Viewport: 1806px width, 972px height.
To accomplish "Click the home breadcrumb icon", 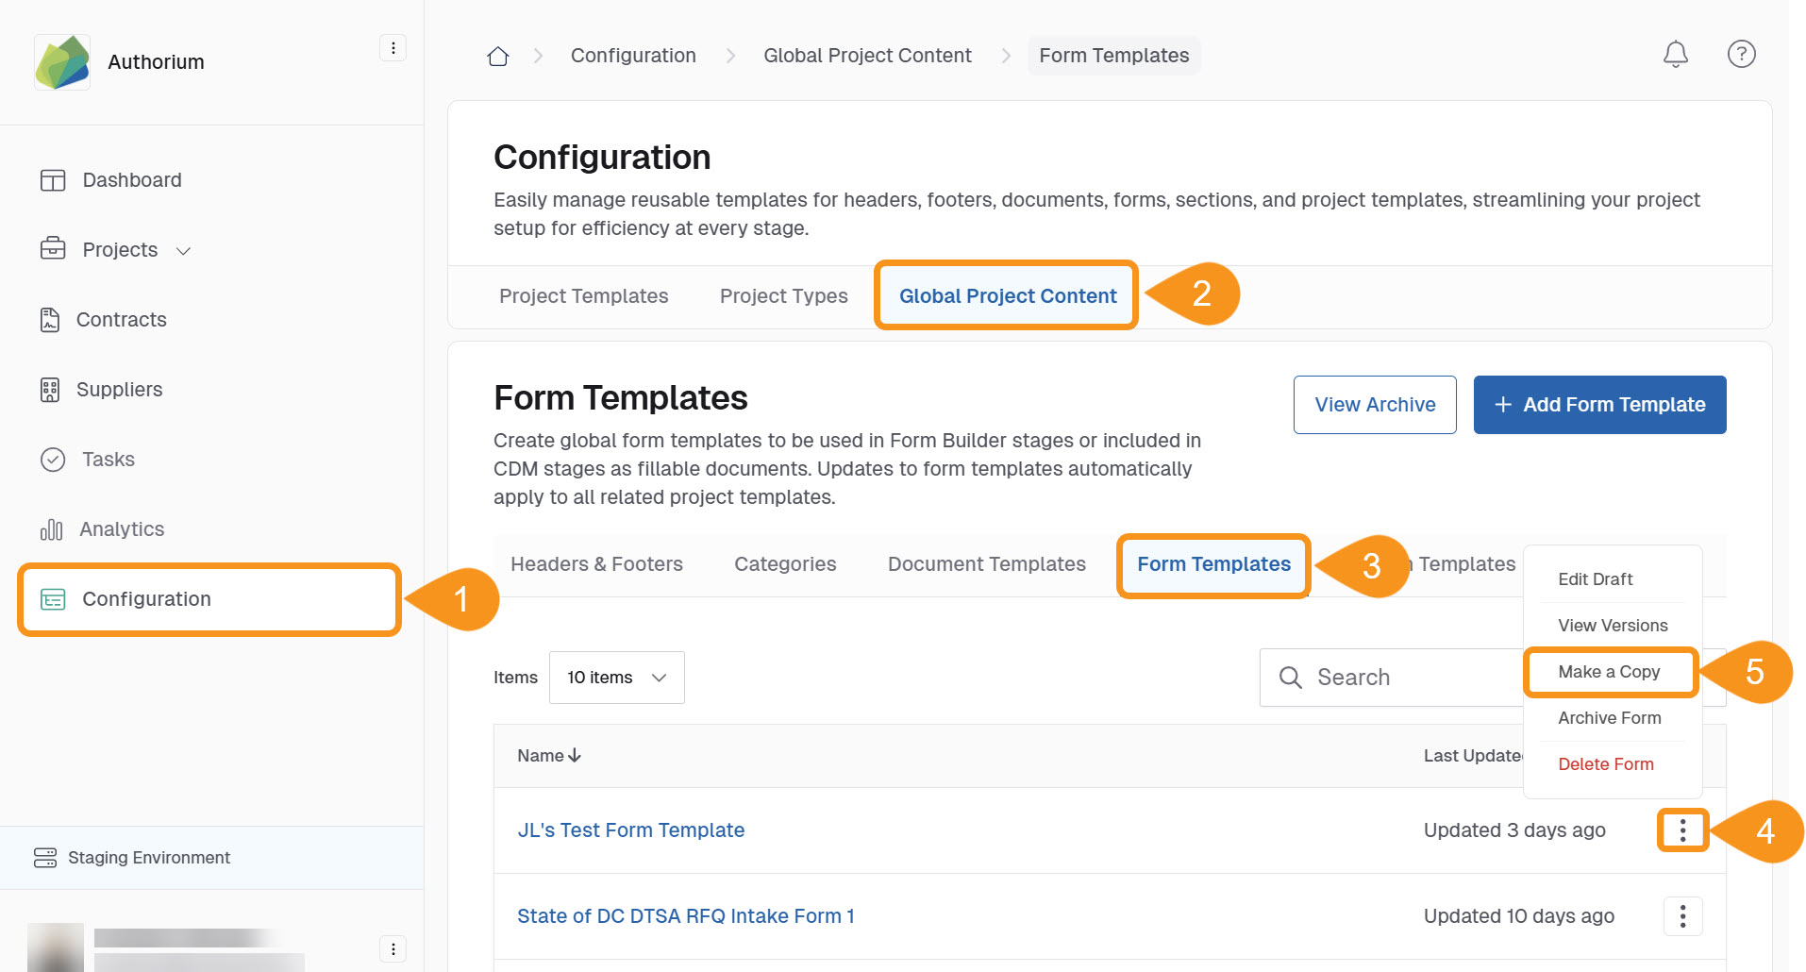I will point(497,57).
